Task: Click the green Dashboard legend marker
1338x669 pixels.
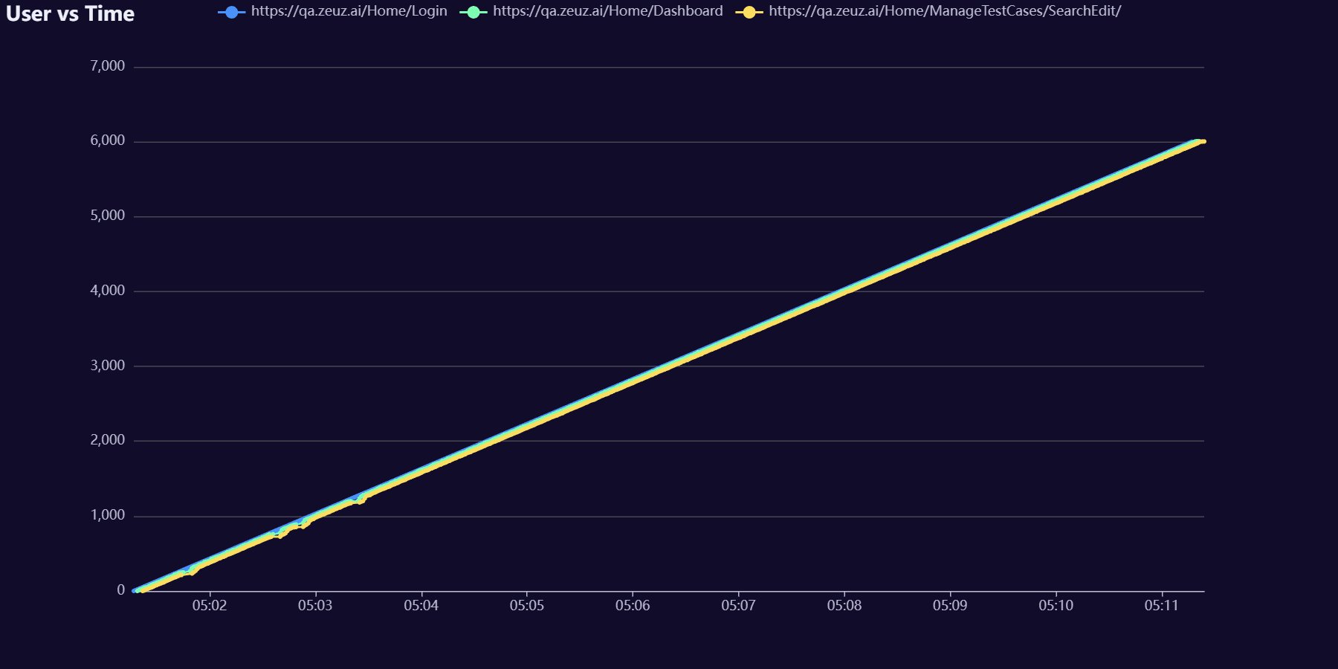Action: 474,12
